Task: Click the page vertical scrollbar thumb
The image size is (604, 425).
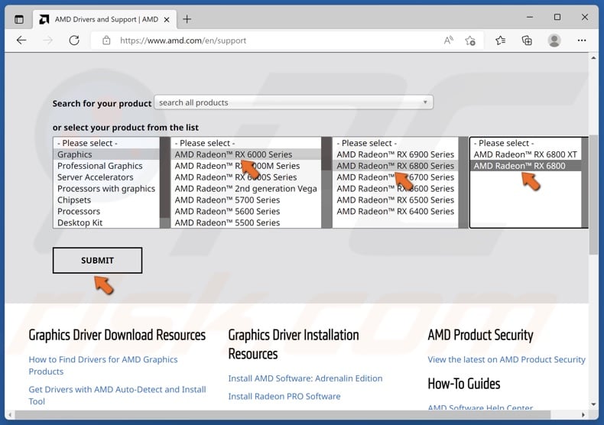Action: click(593, 194)
